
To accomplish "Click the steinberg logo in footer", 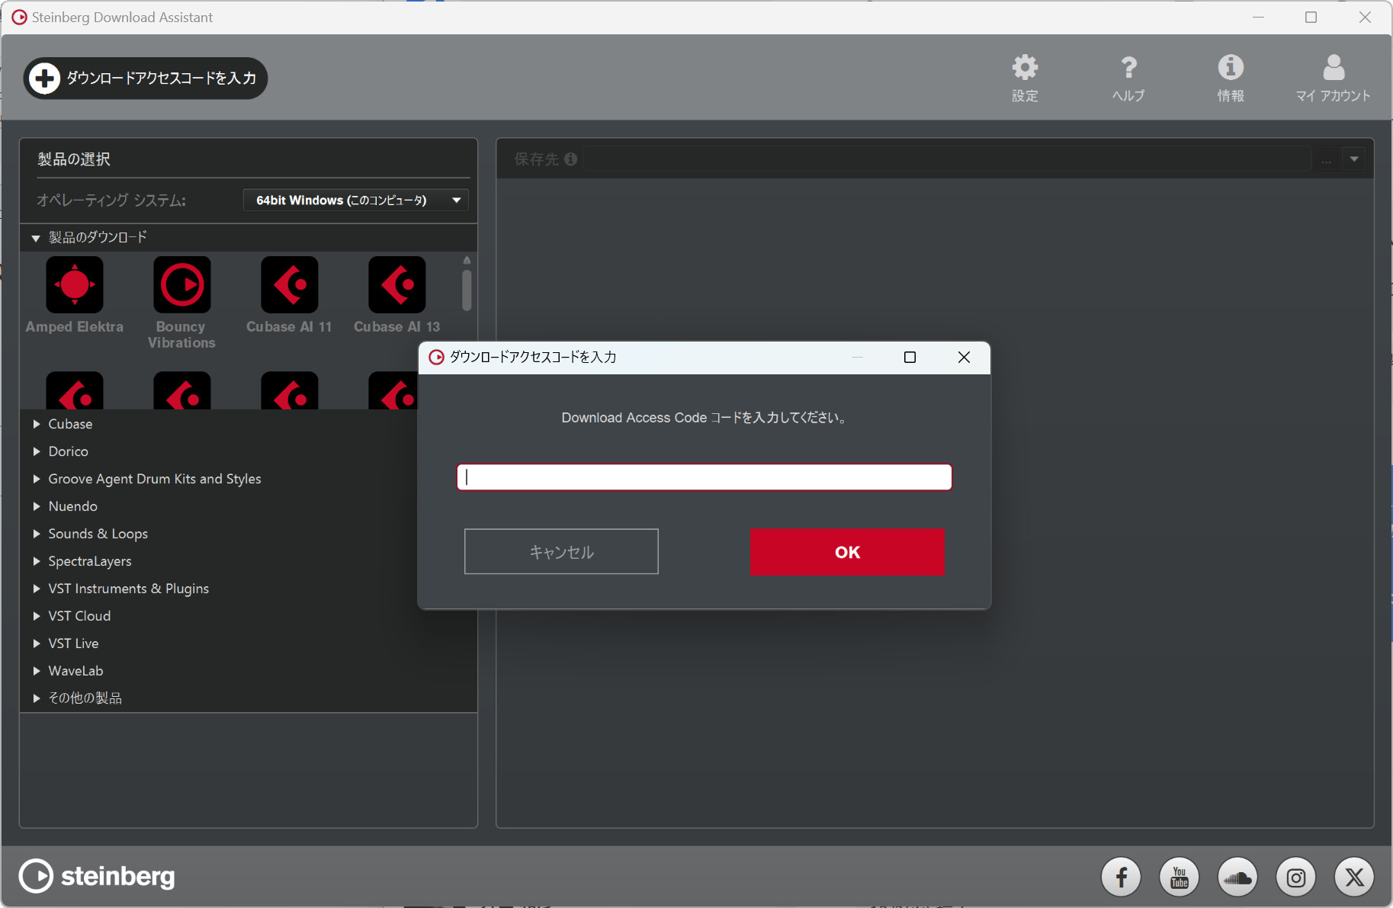I will 97,876.
